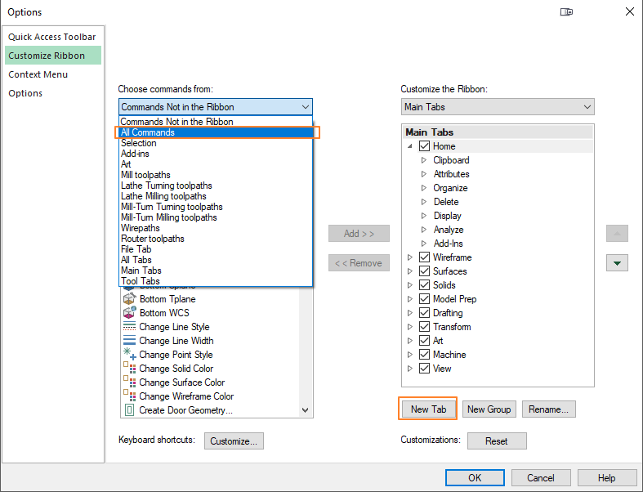Click the Cancel button
The image size is (643, 492).
tap(541, 477)
